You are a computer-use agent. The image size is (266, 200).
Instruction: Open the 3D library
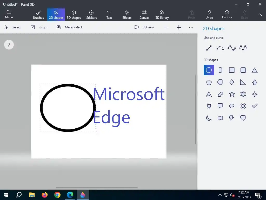162,15
